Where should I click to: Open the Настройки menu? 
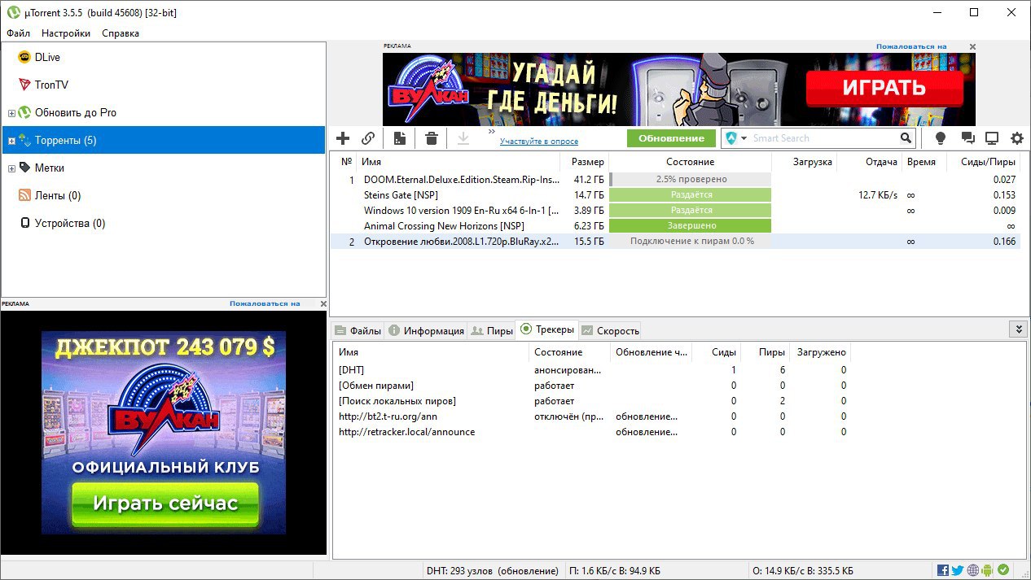click(66, 33)
